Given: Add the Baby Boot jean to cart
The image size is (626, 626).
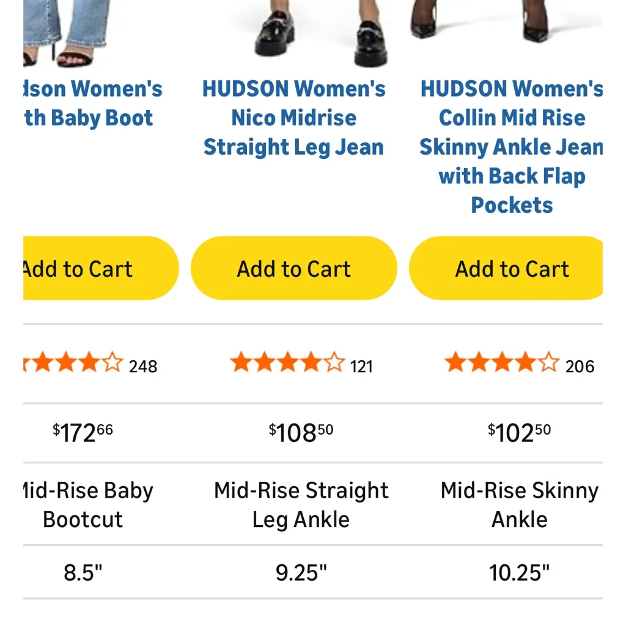Looking at the screenshot, I should click(98, 268).
